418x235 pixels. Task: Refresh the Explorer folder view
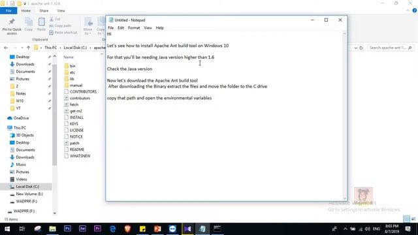coord(361,48)
